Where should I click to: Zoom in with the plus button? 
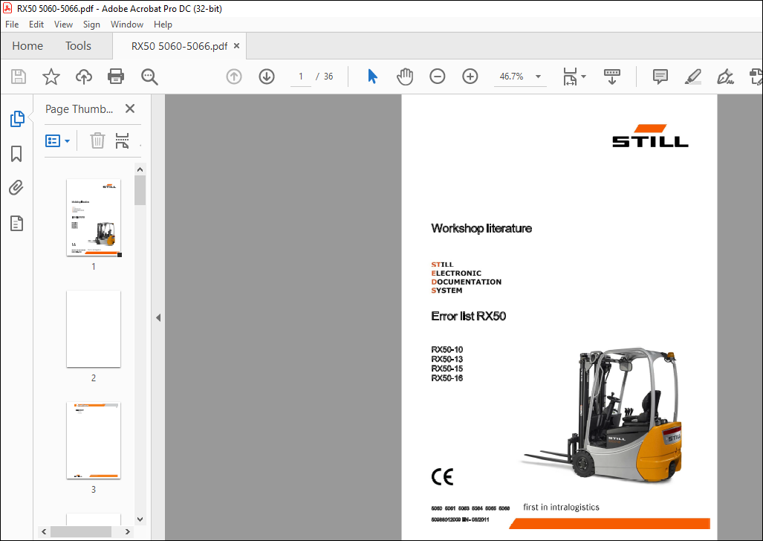tap(470, 77)
